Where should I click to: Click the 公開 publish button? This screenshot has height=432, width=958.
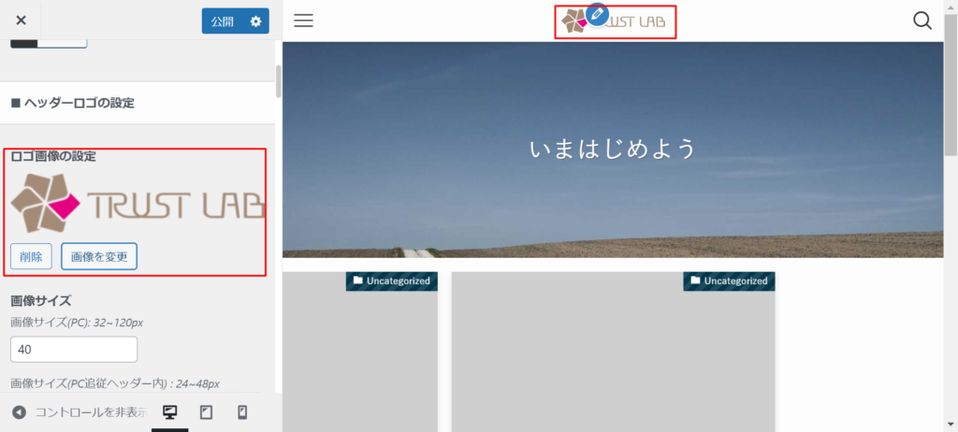(223, 22)
